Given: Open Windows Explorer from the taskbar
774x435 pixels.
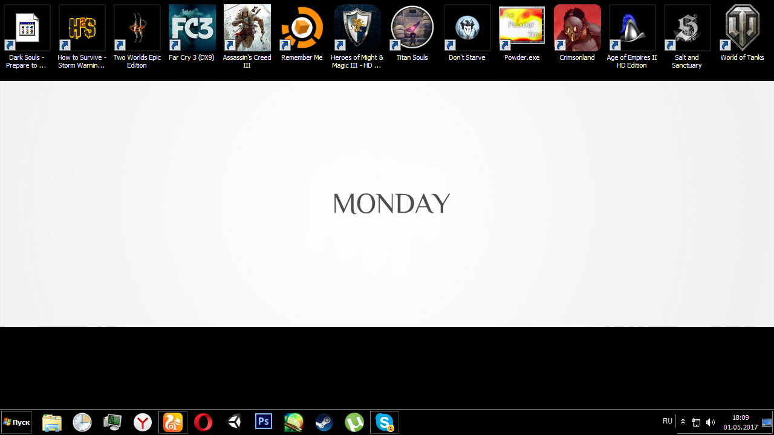Looking at the screenshot, I should tap(52, 422).
